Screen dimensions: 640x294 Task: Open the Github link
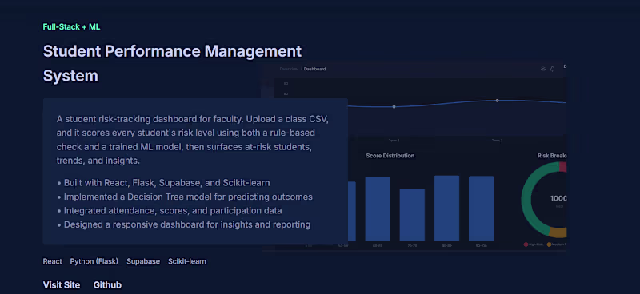click(107, 285)
